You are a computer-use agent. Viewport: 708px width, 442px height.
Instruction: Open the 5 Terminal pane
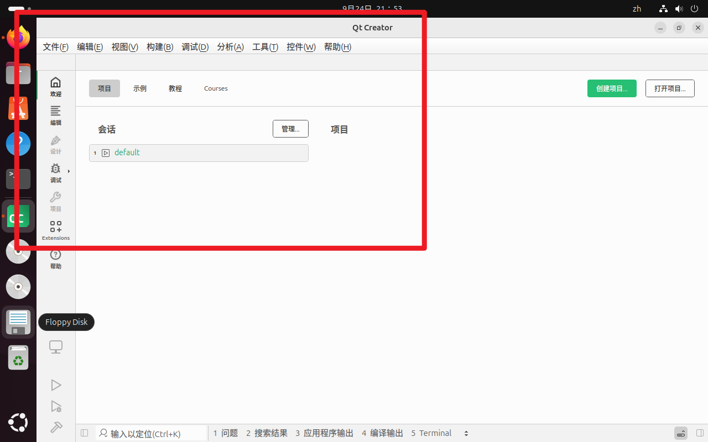tap(431, 433)
